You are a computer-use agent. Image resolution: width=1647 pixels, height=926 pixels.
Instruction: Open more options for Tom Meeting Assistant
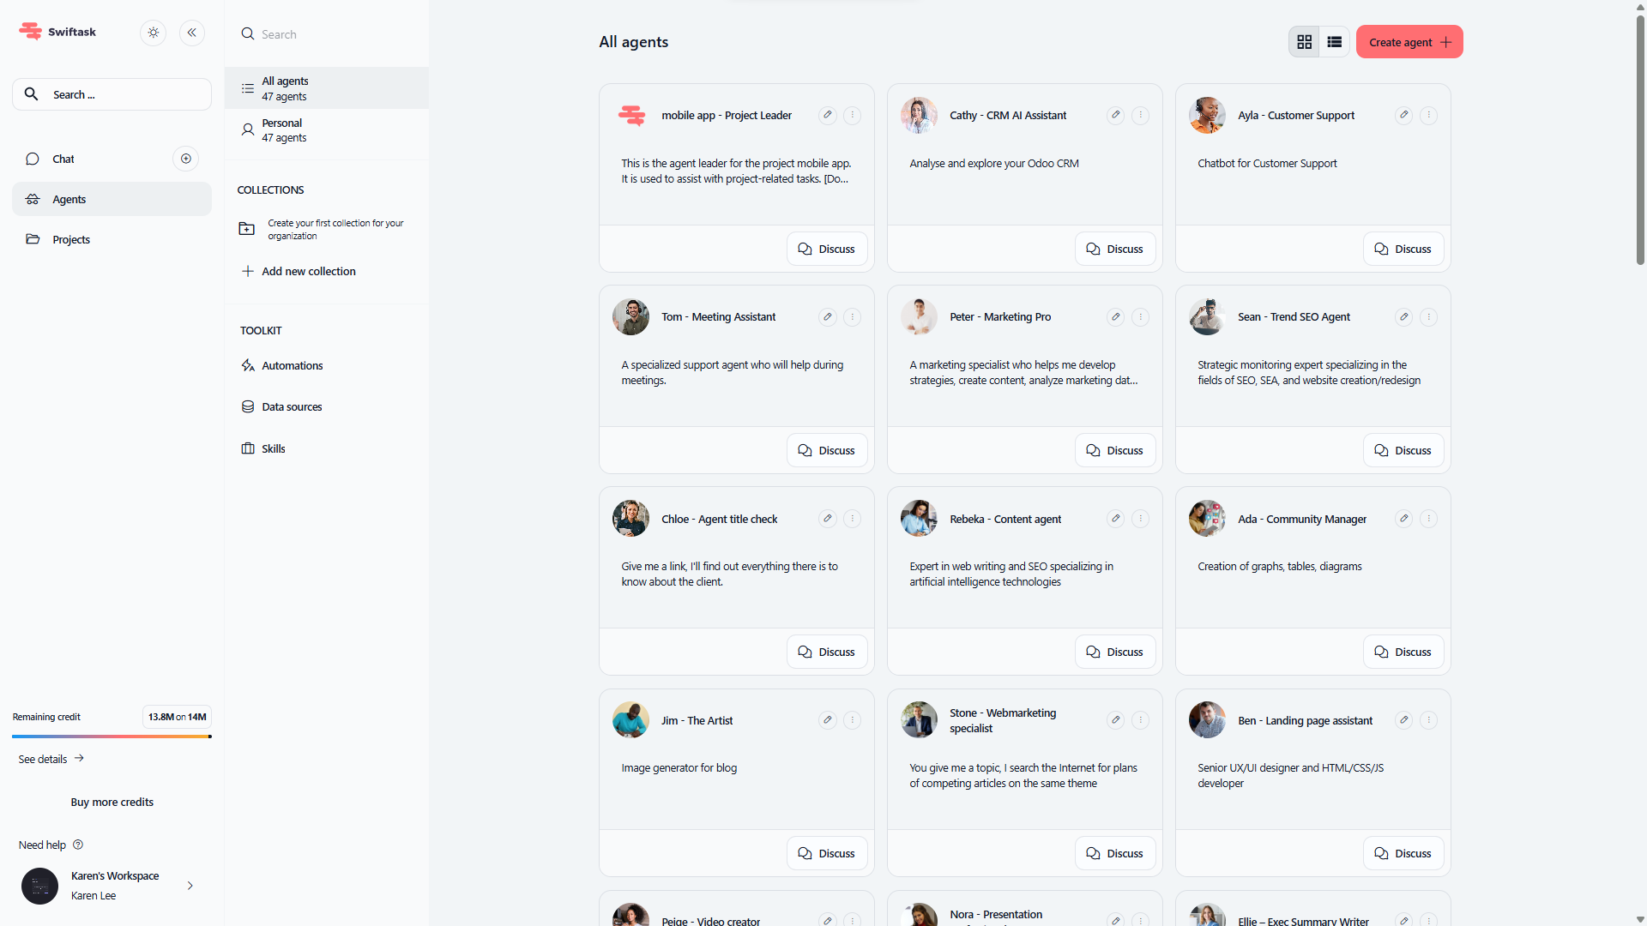pos(852,317)
